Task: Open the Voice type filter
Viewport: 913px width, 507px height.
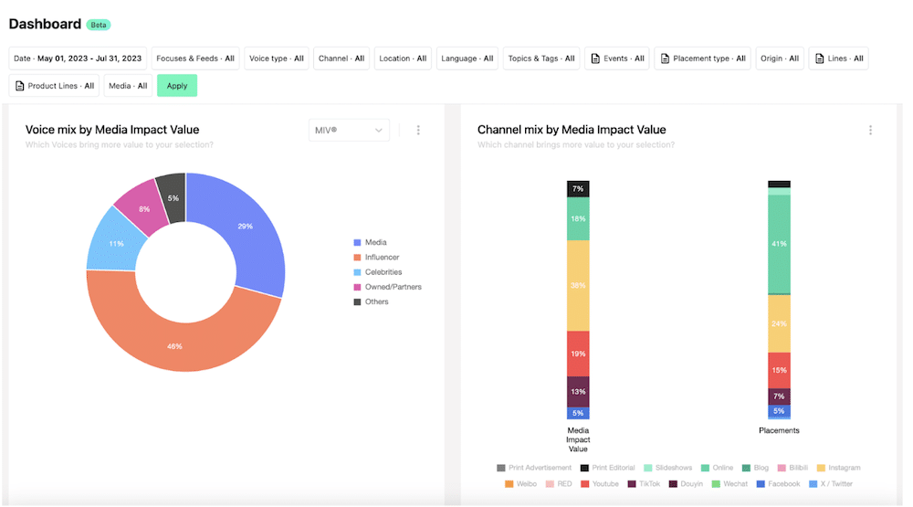Action: point(277,58)
